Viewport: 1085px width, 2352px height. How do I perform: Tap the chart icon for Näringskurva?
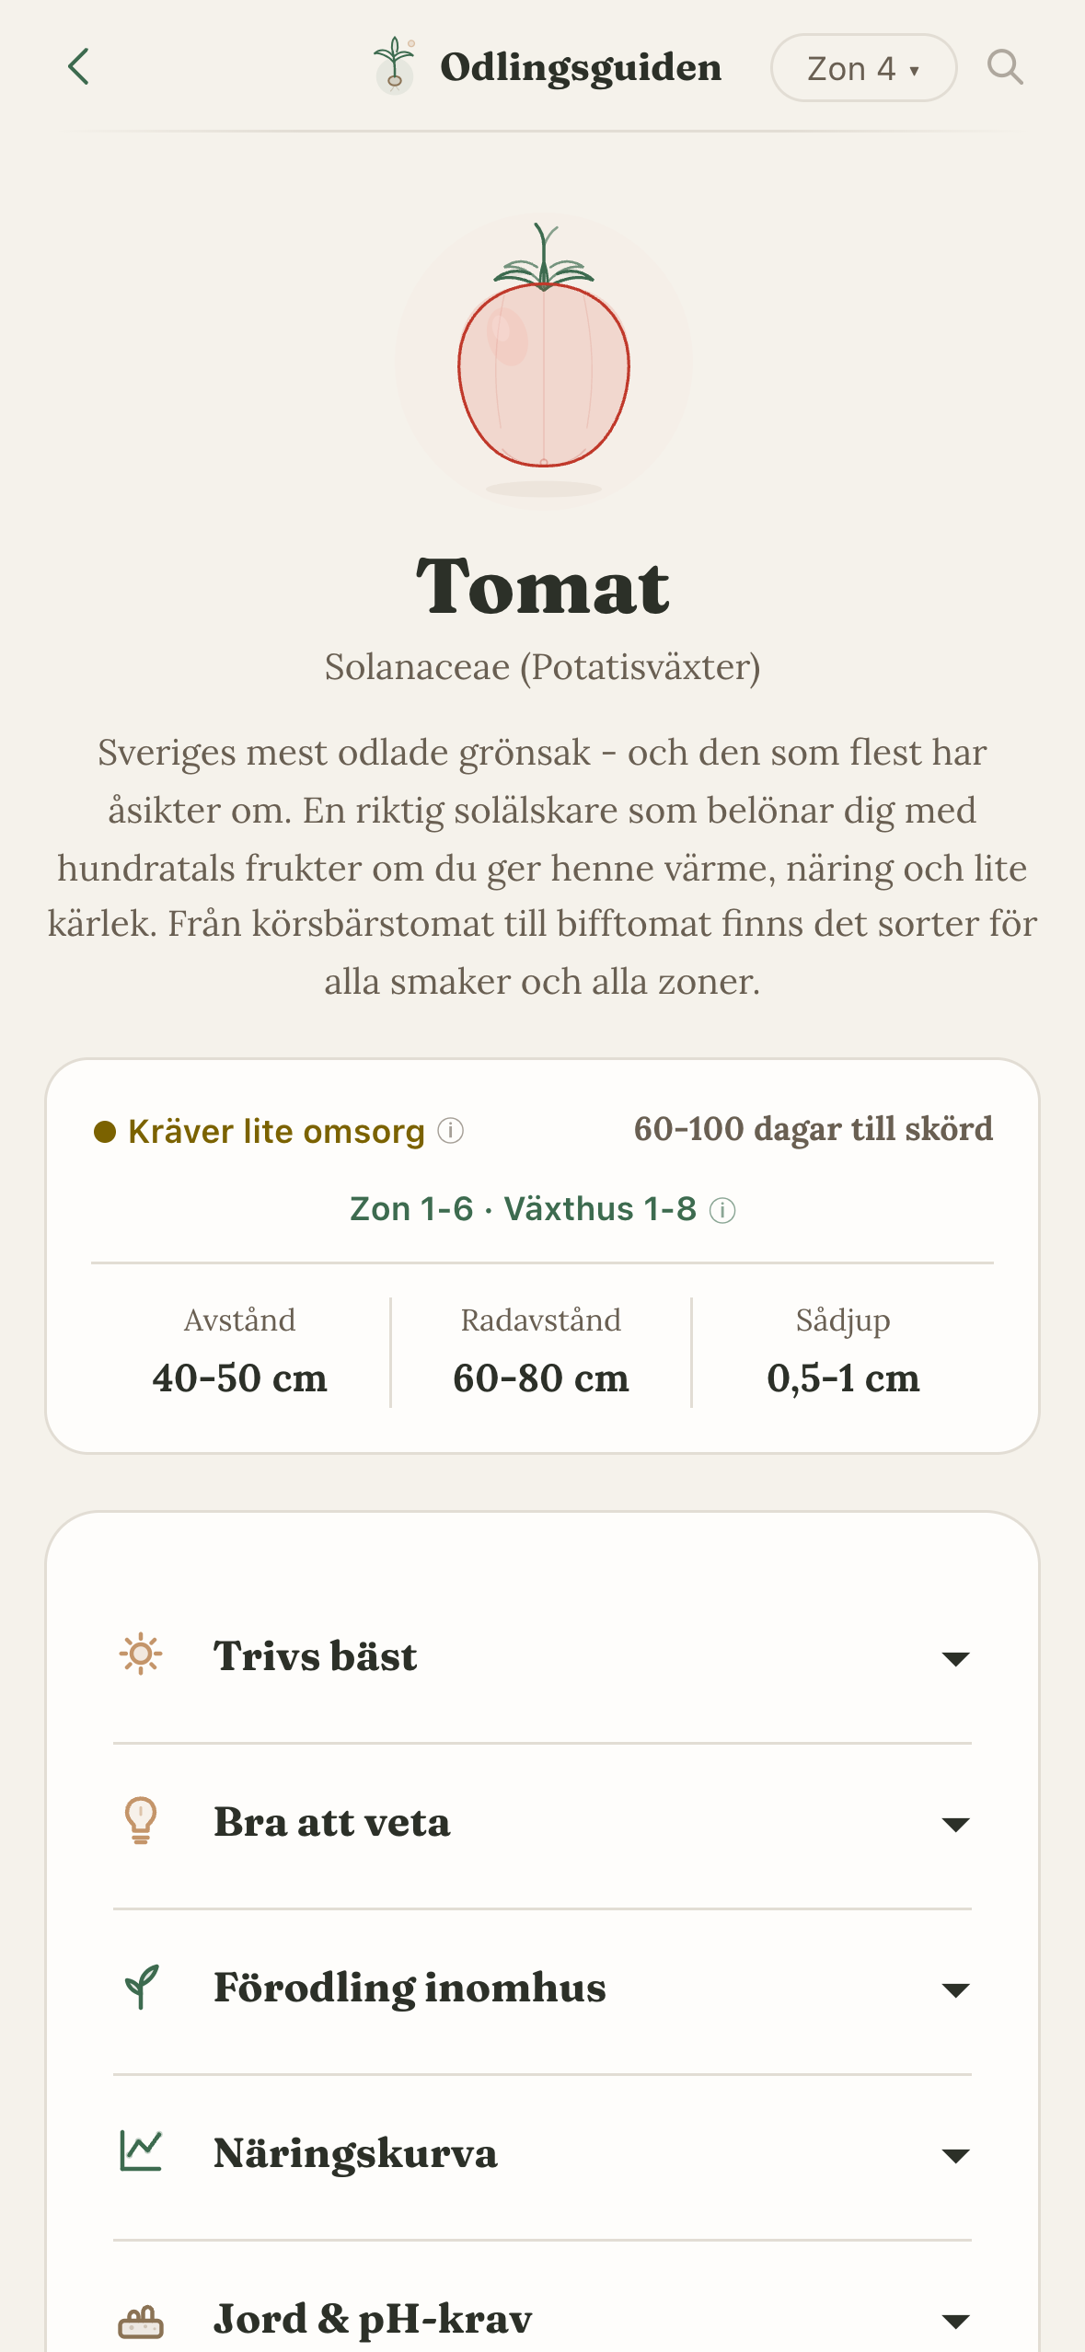click(x=141, y=2152)
